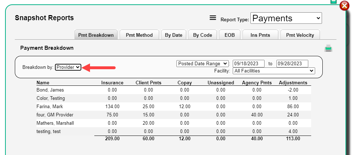
Task: Click four, GM Provider adjustments 24.00
Action: (293, 115)
